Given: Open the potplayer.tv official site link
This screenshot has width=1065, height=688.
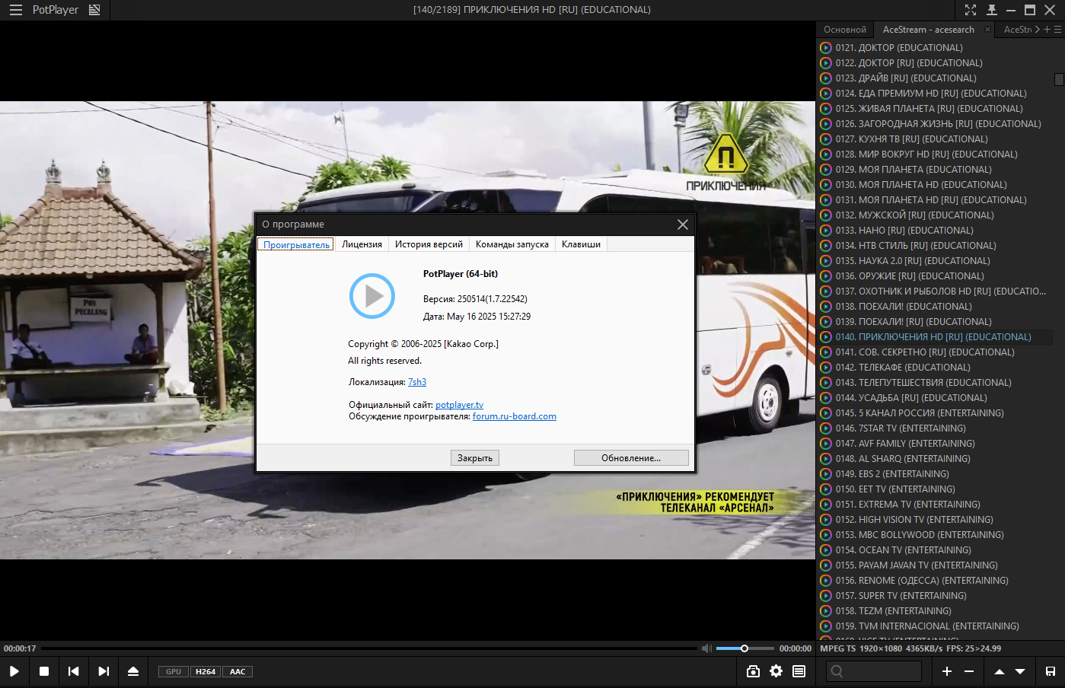Looking at the screenshot, I should pos(459,405).
